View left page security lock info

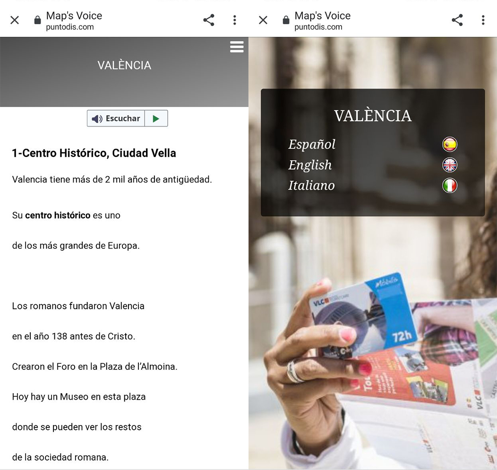point(37,20)
